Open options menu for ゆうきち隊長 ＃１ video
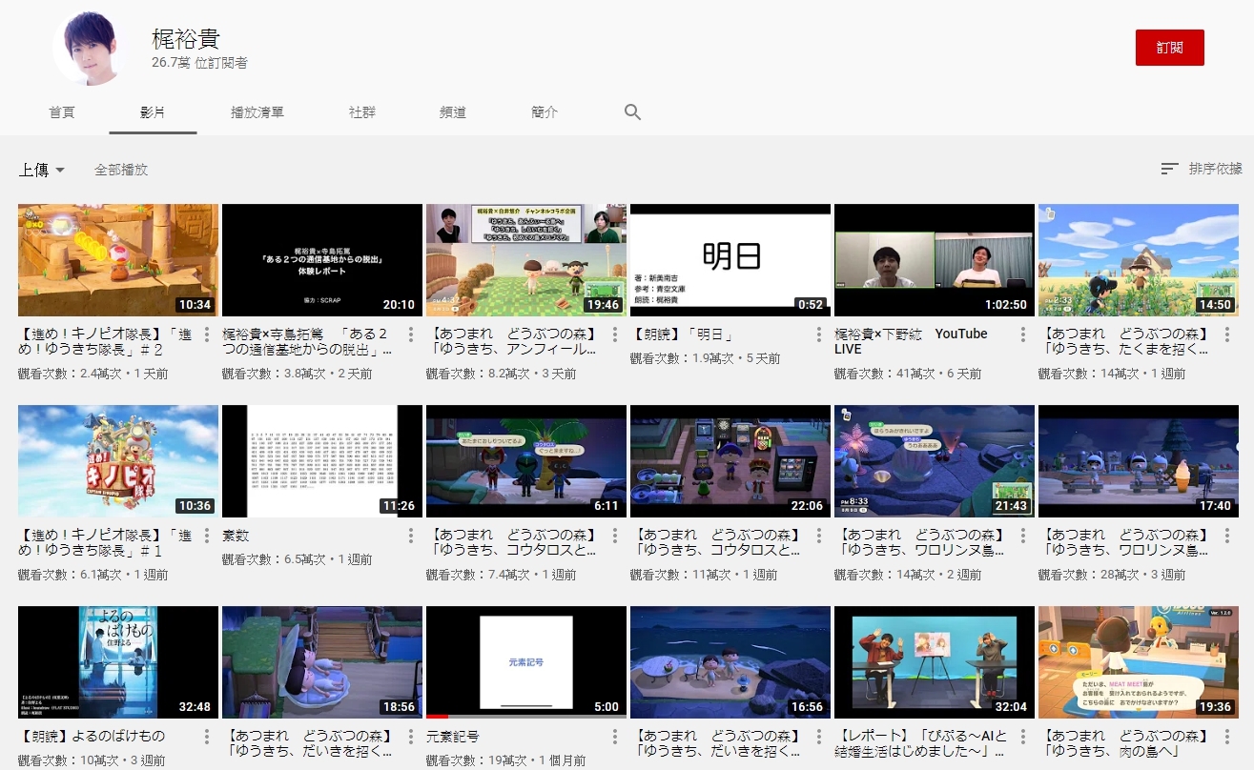Screen dimensions: 1254x770 click(207, 536)
